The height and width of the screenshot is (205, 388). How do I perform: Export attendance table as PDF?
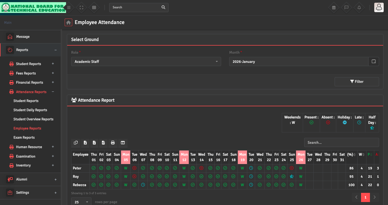(104, 143)
